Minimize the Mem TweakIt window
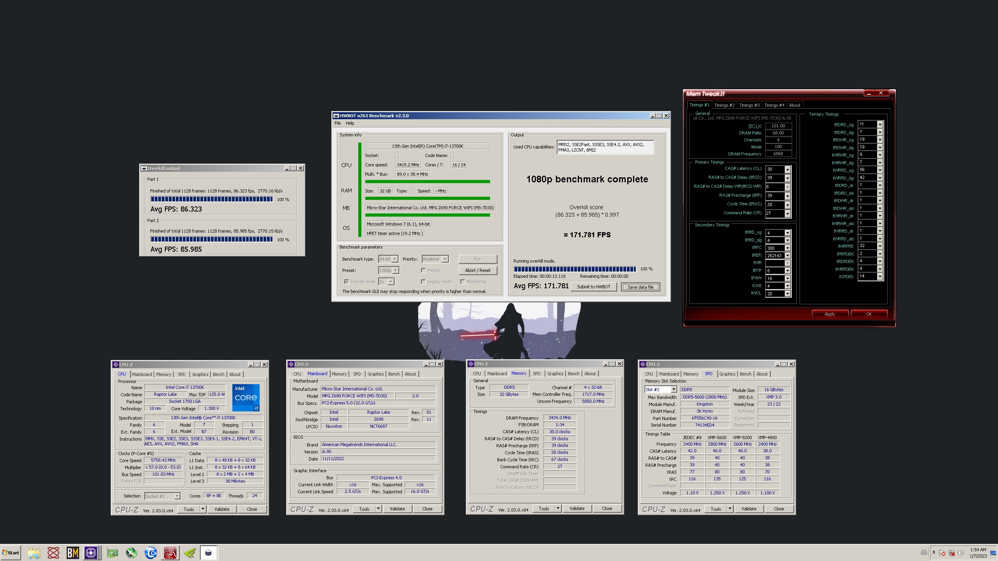Viewport: 998px width, 561px height. [x=869, y=93]
